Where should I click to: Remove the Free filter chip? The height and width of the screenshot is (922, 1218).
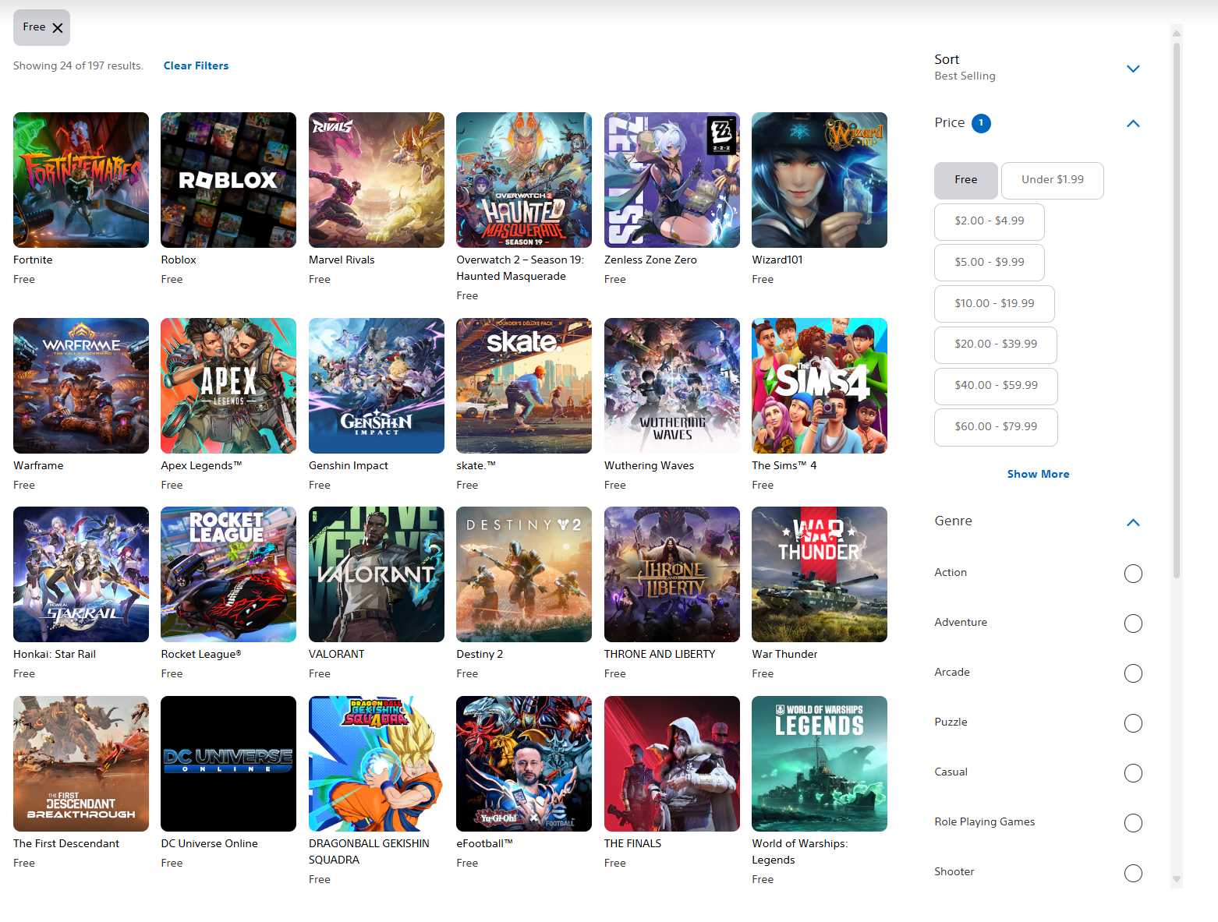click(x=57, y=28)
